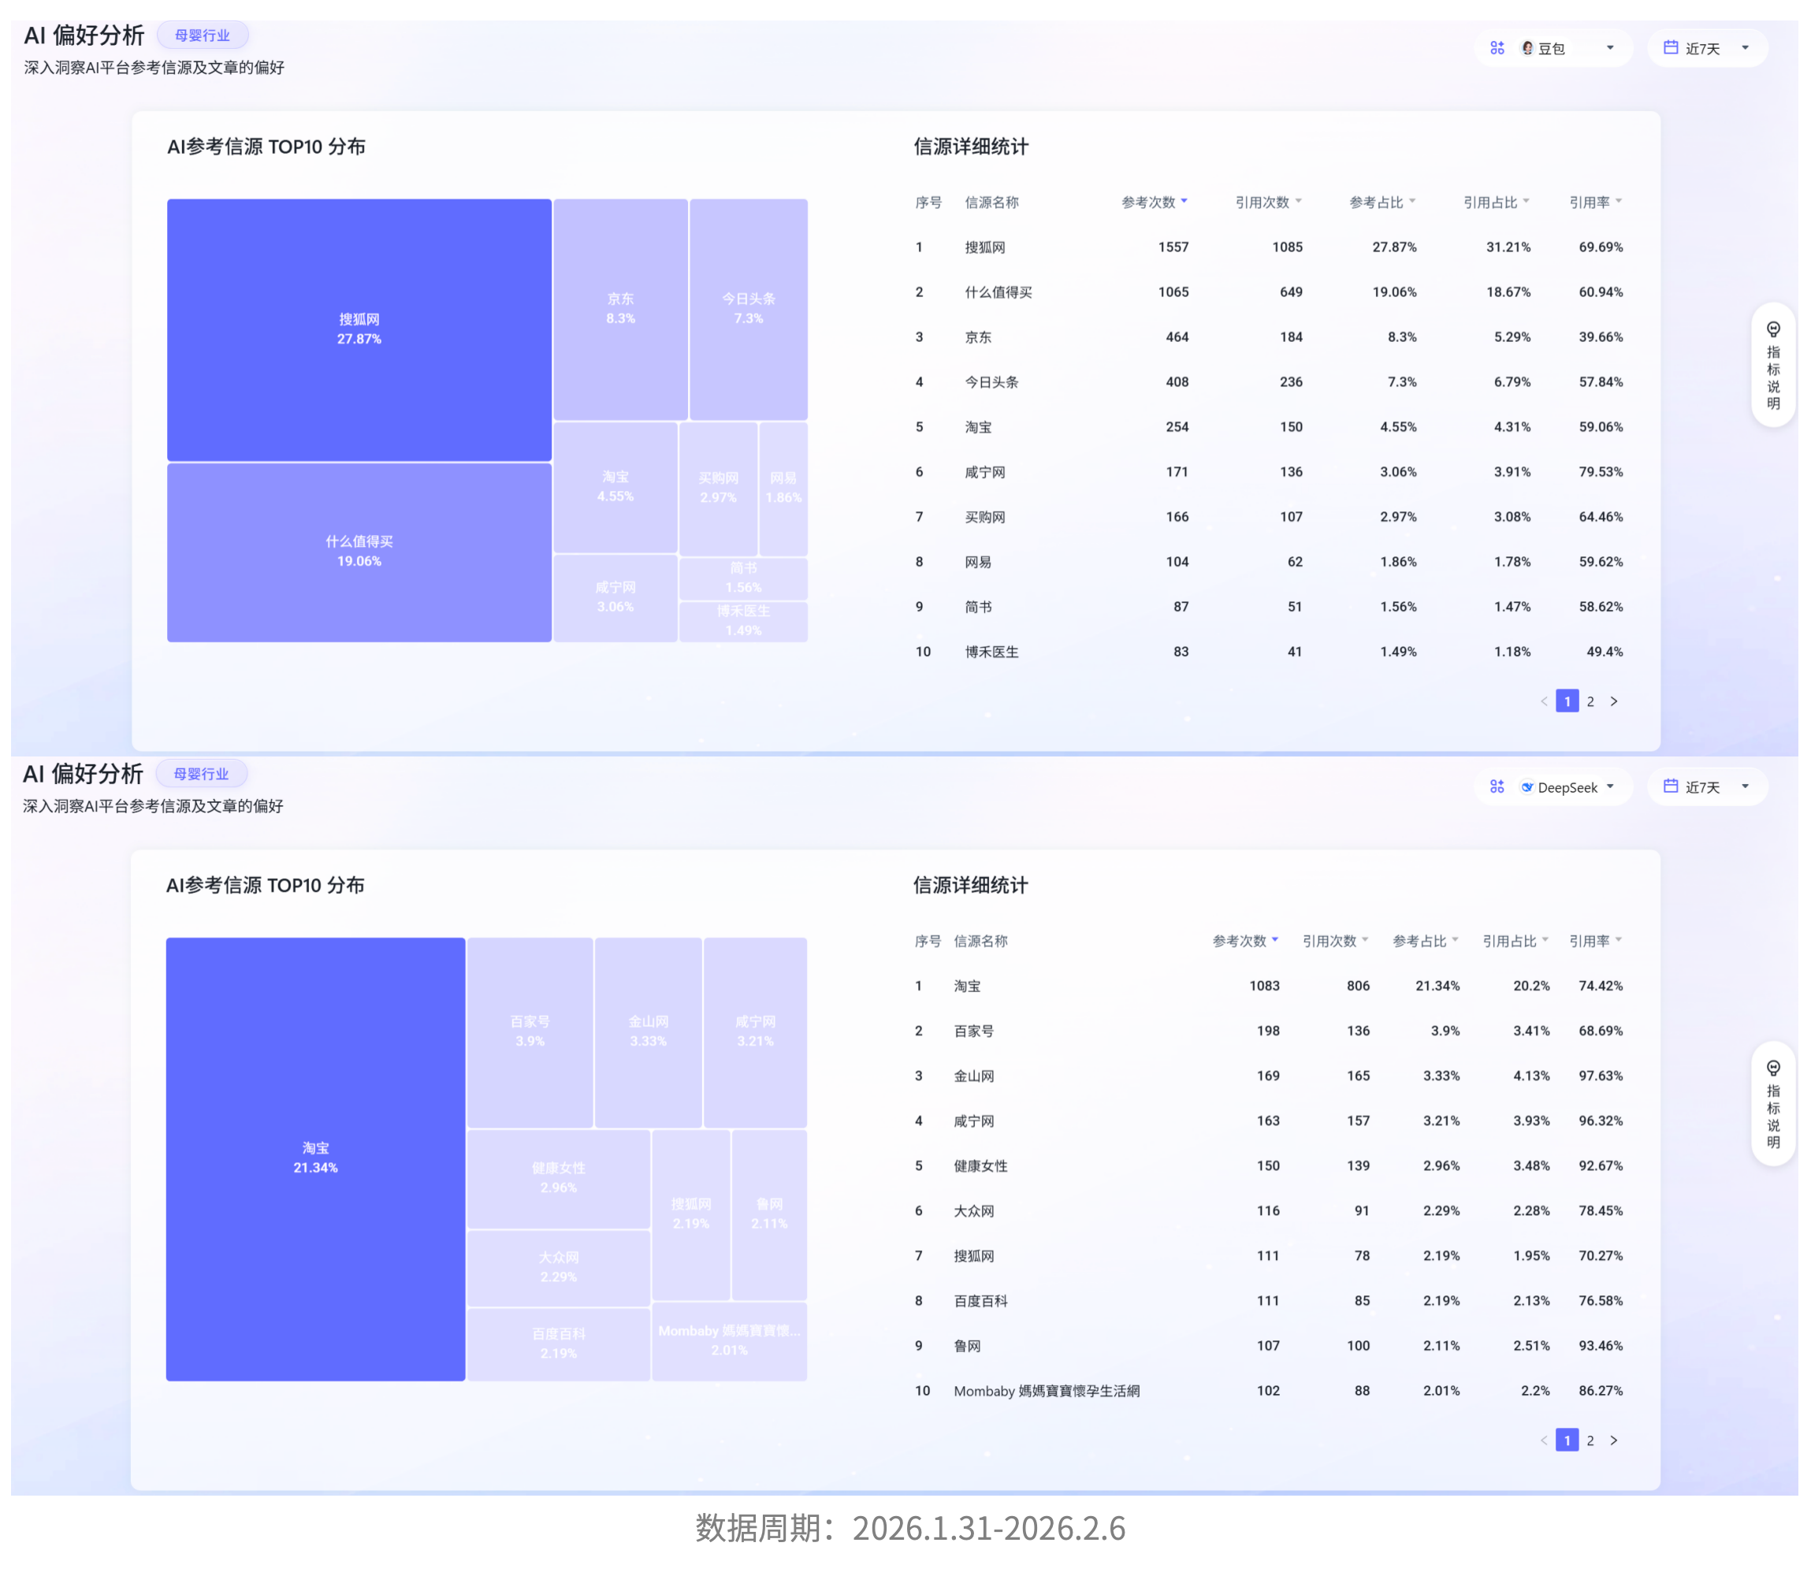This screenshot has height=1576, width=1811.
Task: Expand the top 近7天 date range dropdown
Action: tap(1706, 48)
